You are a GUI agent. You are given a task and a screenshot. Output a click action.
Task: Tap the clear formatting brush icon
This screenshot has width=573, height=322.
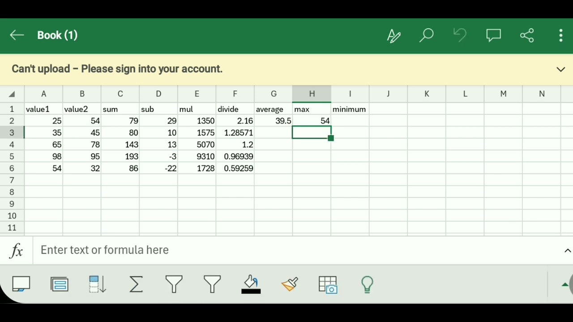(x=290, y=284)
